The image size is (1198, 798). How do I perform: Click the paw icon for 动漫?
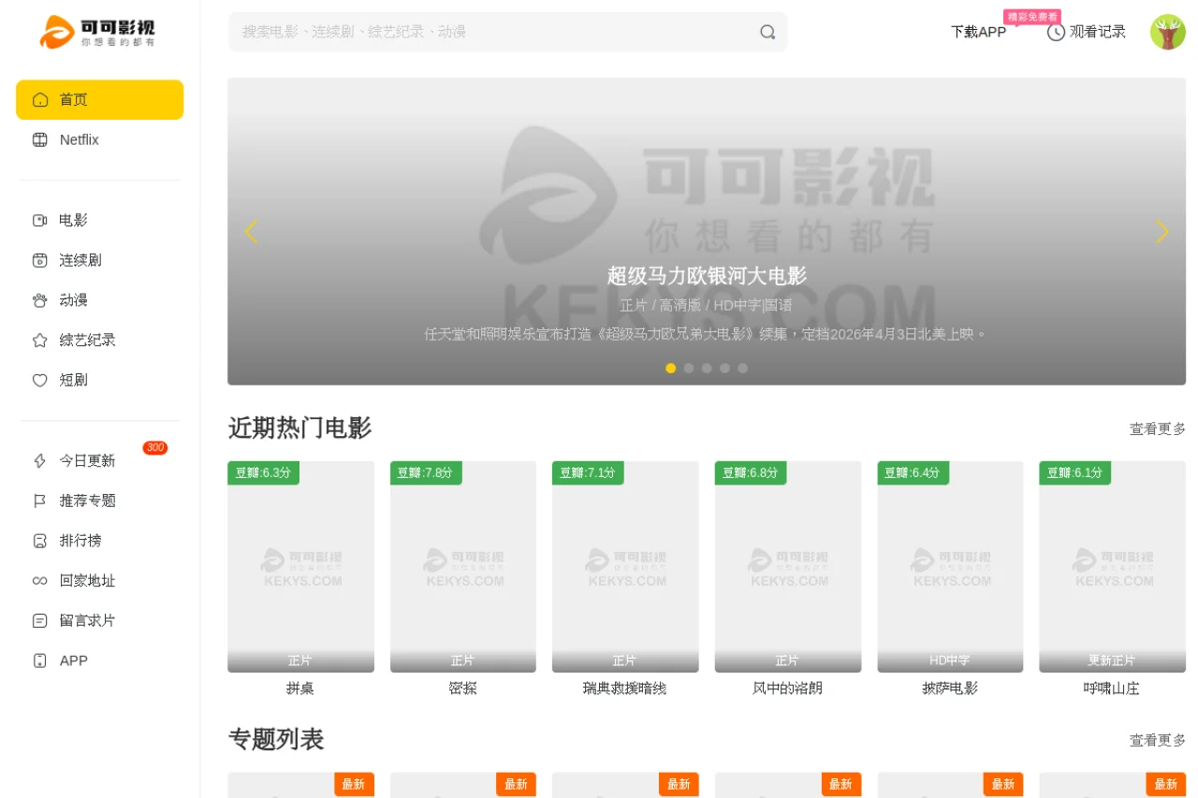(x=40, y=300)
